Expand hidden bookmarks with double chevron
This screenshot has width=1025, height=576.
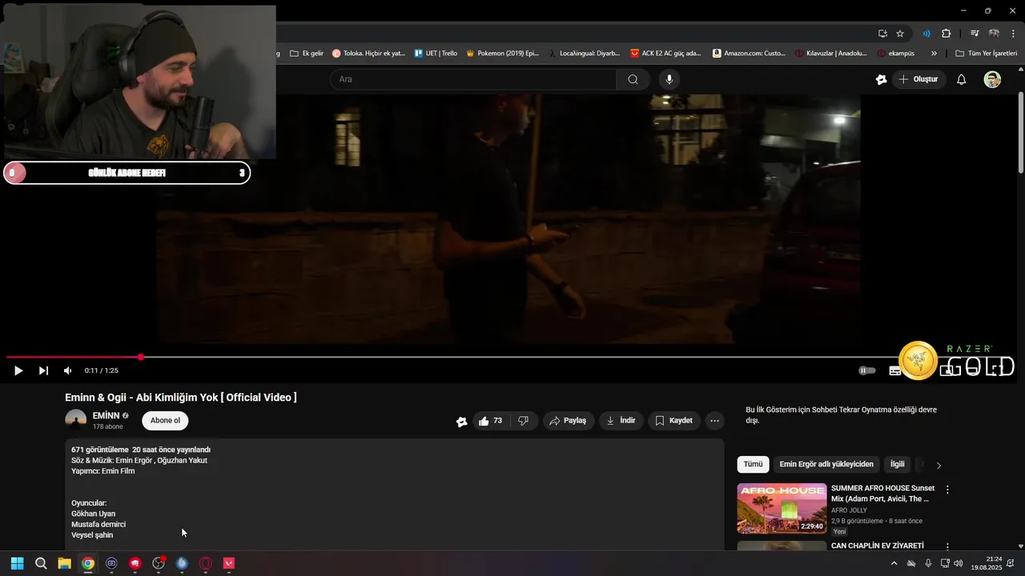pyautogui.click(x=934, y=54)
